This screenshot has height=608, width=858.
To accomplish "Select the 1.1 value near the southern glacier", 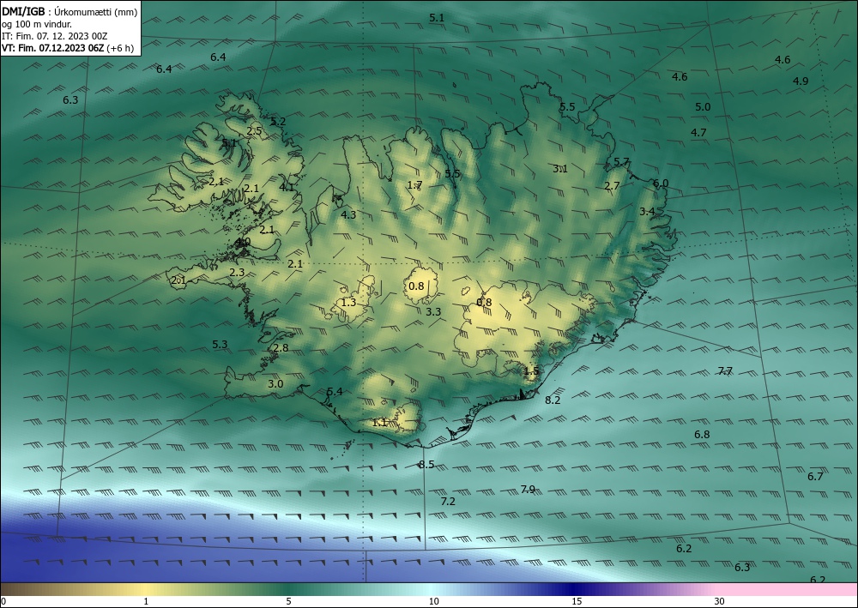I will tap(380, 422).
